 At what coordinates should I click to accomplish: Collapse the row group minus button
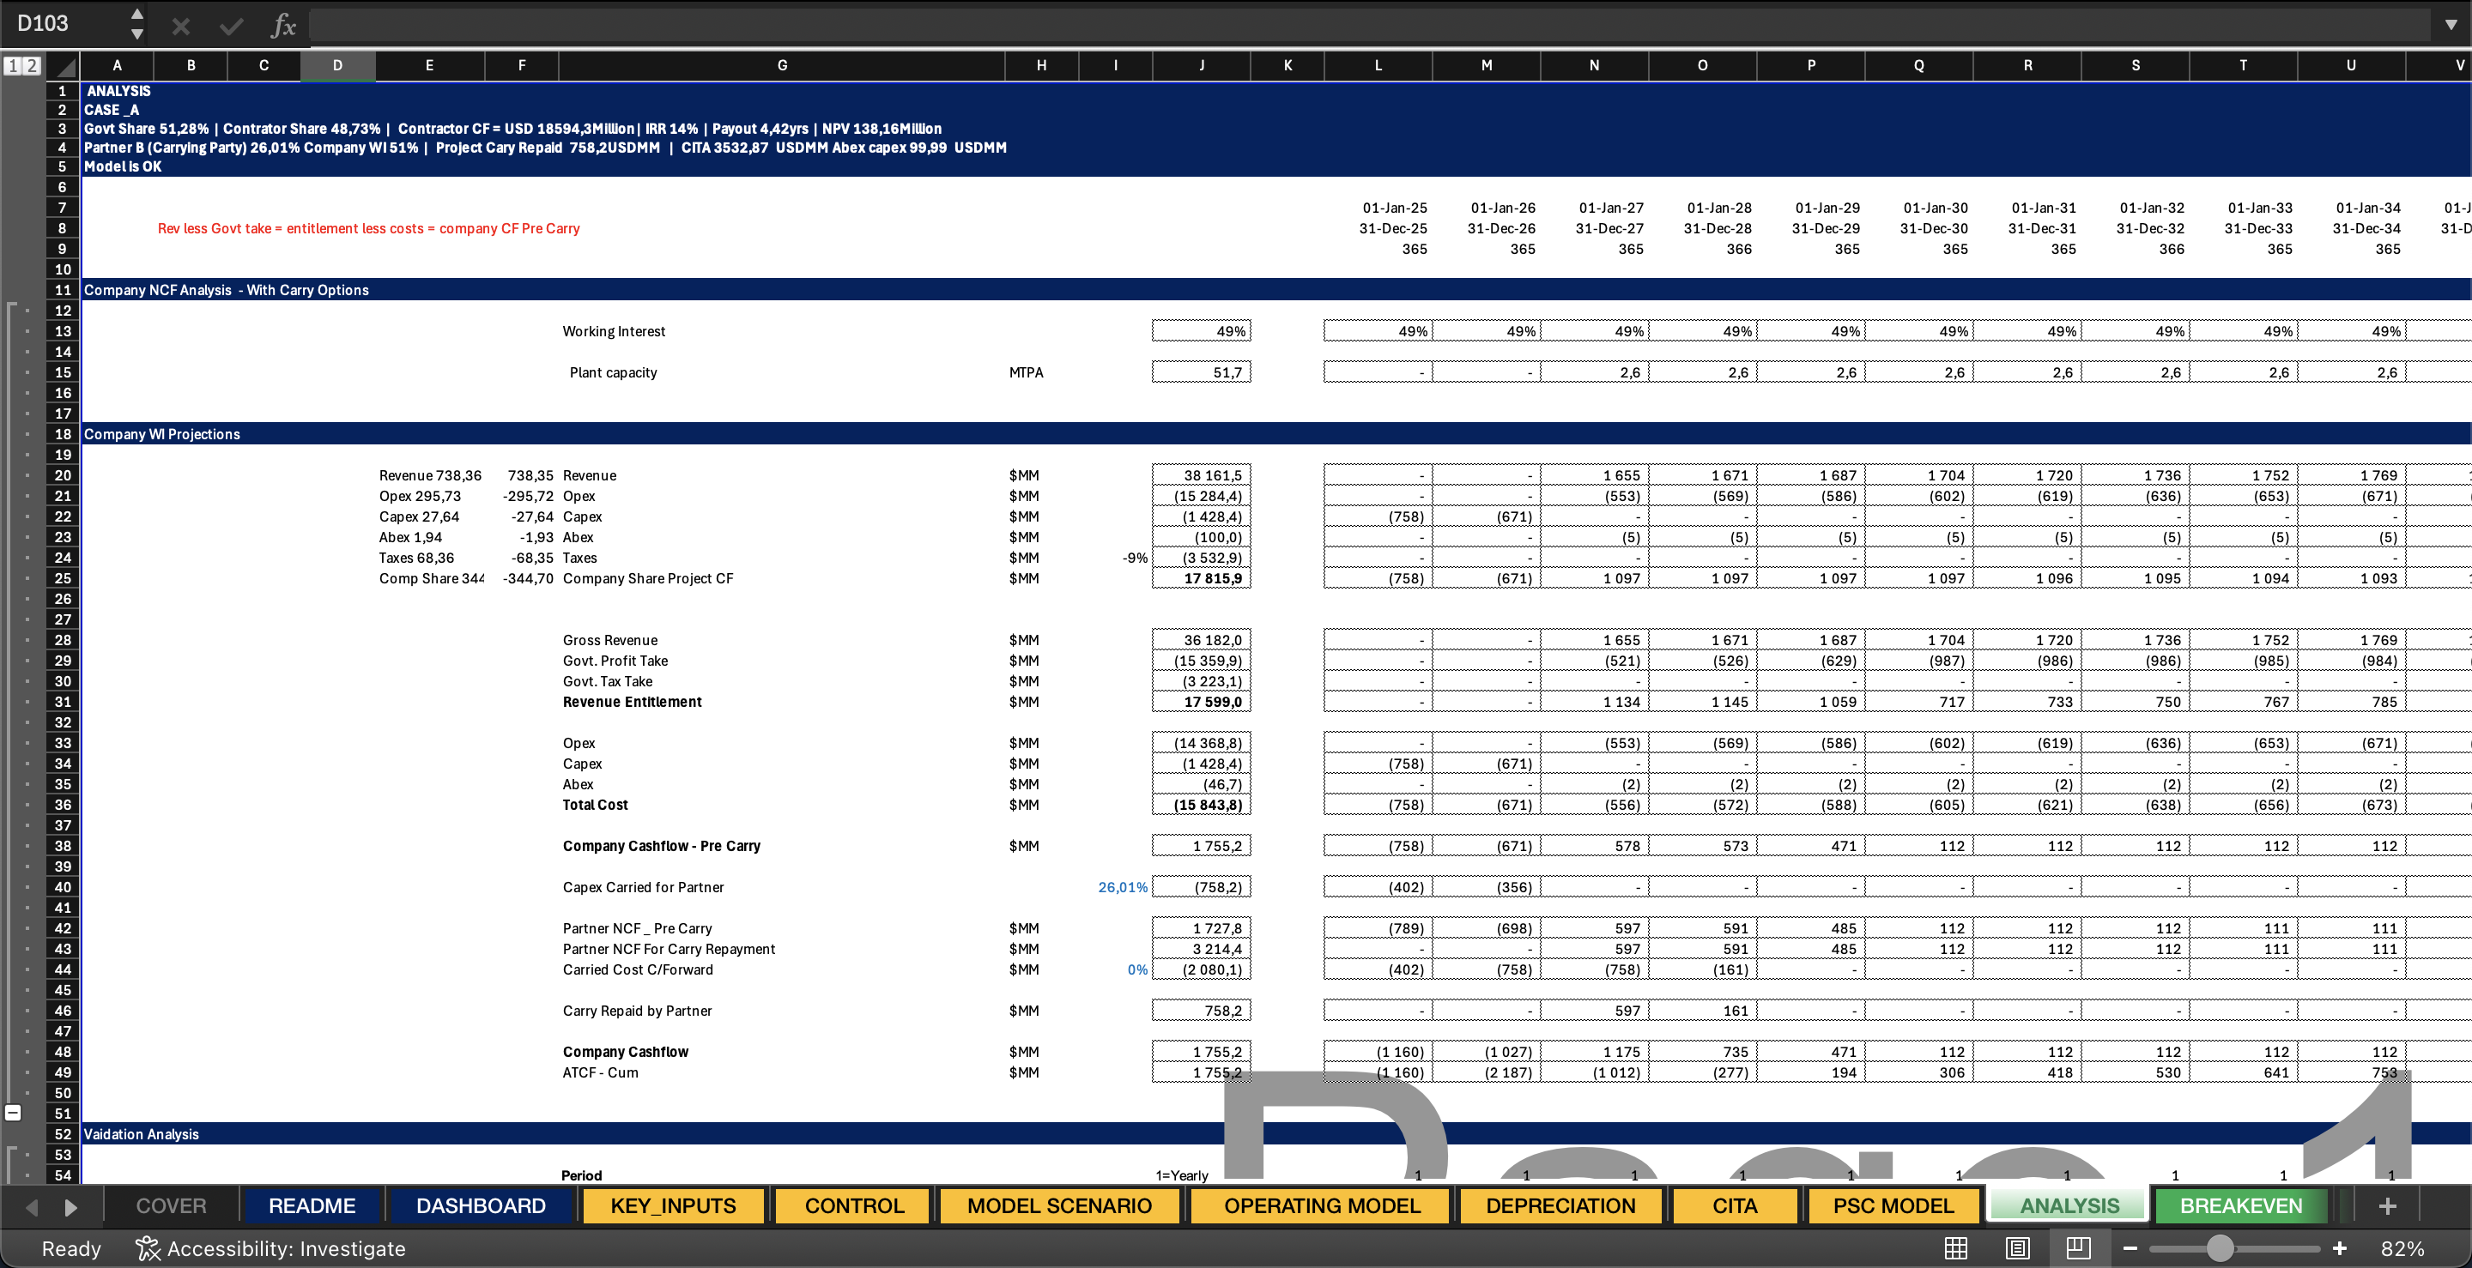[x=13, y=1113]
